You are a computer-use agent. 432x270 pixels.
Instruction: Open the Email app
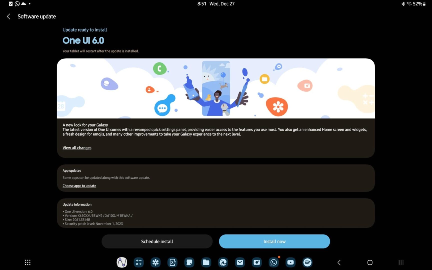[240, 262]
